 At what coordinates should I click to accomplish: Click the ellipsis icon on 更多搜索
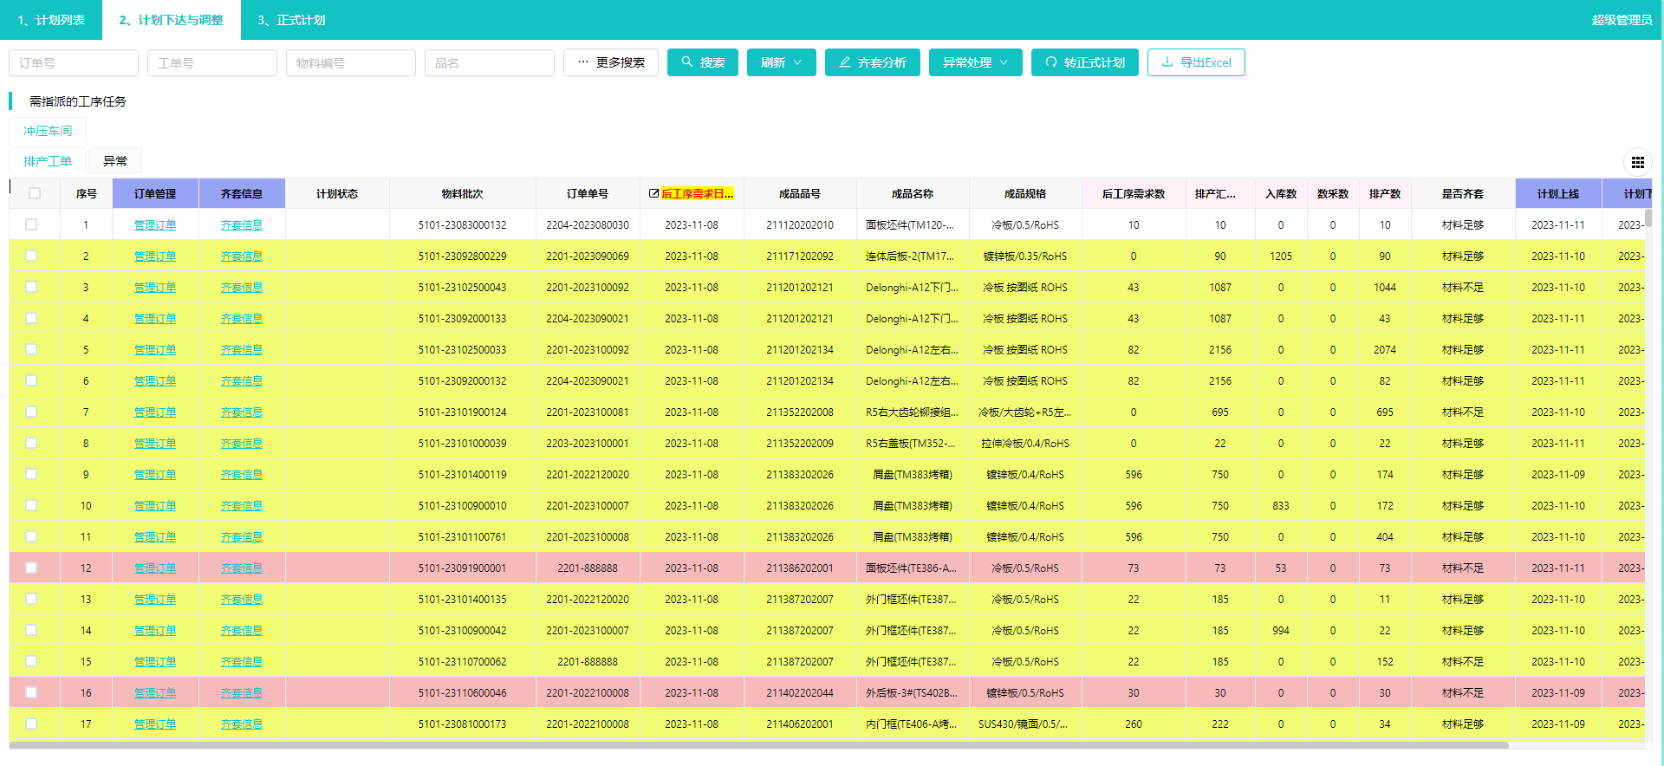coord(583,62)
